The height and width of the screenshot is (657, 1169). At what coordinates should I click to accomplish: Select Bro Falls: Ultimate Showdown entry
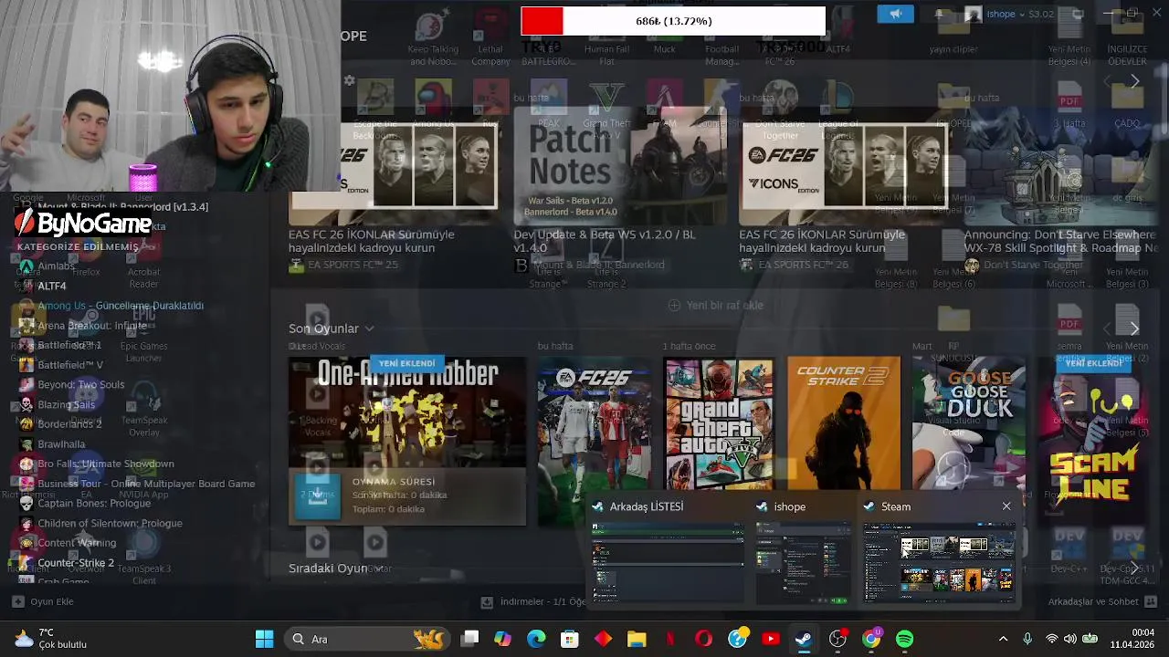pos(105,464)
